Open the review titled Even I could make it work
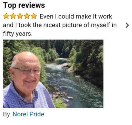This screenshot has width=132, height=125. (76, 16)
